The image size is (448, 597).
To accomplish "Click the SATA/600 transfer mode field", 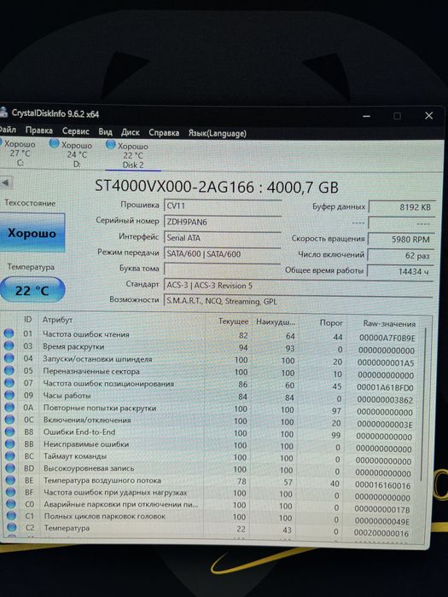I will [223, 253].
